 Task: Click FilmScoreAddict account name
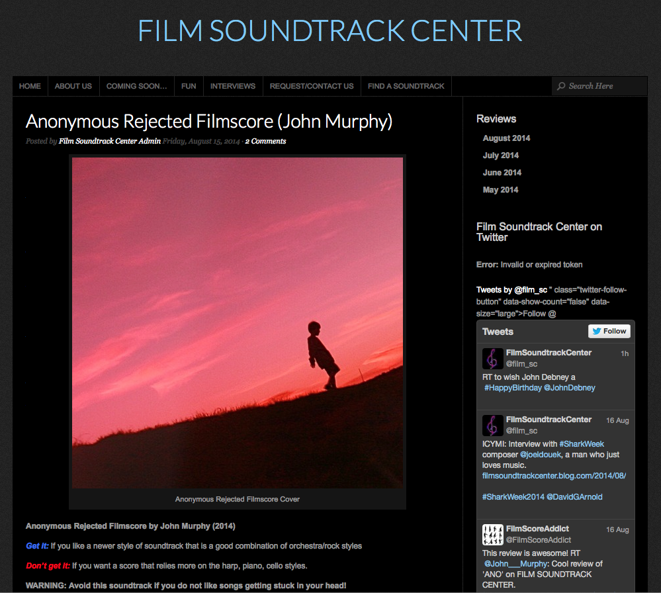click(537, 529)
